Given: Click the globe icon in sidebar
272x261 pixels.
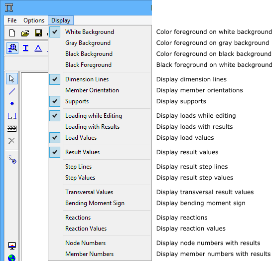Looking at the screenshot, I should 12,258.
